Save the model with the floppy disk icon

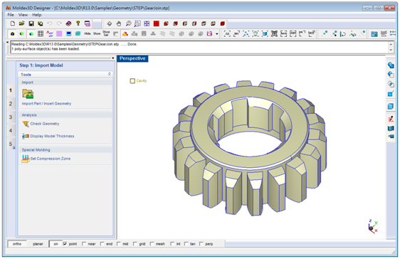(31, 23)
